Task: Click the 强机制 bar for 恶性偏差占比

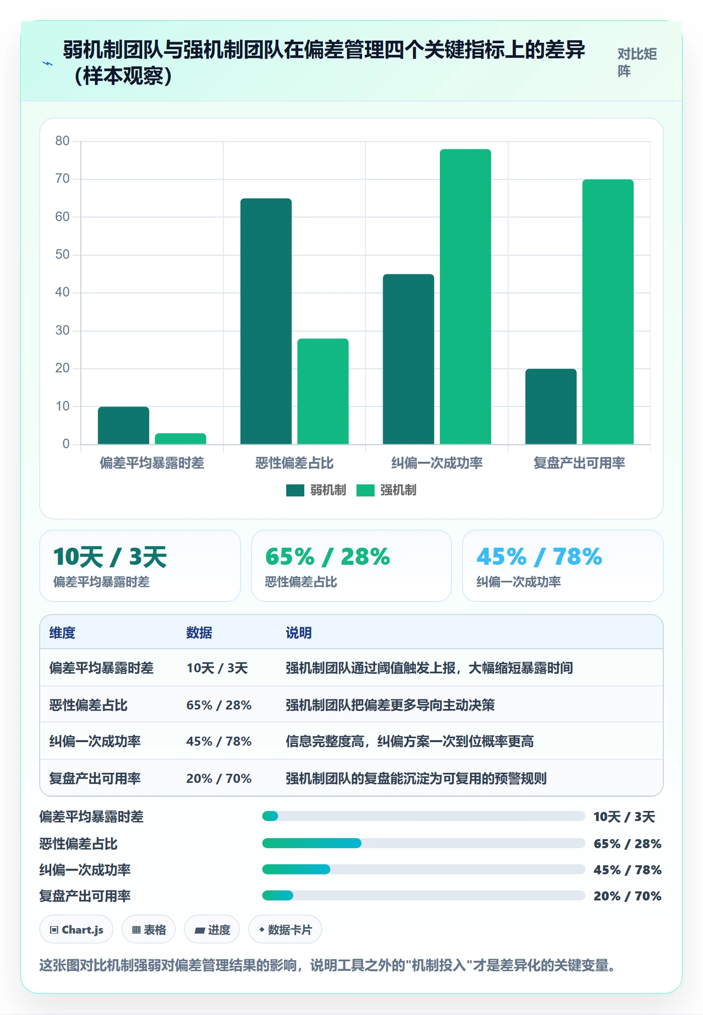Action: 323,391
